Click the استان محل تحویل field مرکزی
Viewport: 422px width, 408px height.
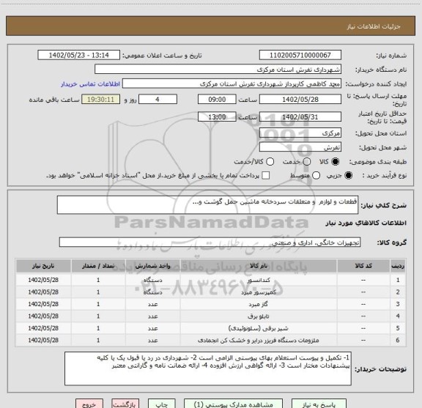click(300, 133)
